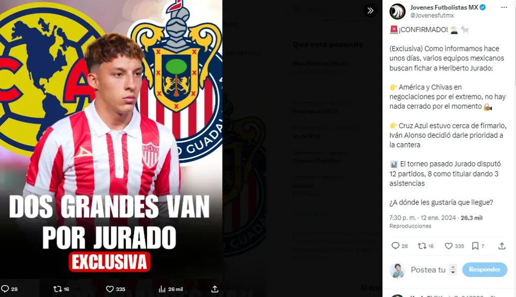Toggle like heart in the post panel
The height and width of the screenshot is (297, 516).
coord(448,245)
